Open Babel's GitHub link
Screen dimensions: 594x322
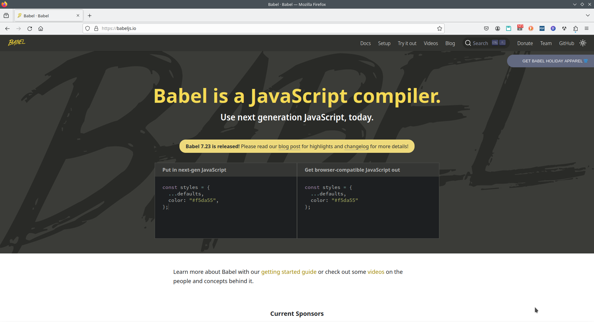click(x=566, y=43)
